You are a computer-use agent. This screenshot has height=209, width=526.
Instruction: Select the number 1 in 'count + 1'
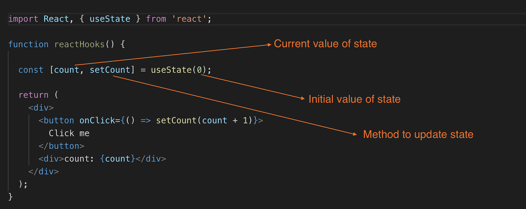click(x=245, y=121)
